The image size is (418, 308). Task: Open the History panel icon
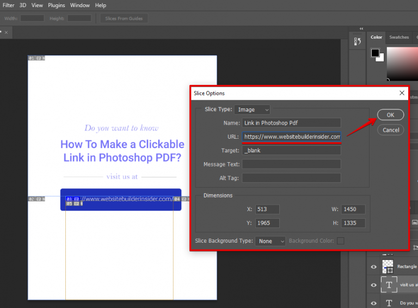358,41
